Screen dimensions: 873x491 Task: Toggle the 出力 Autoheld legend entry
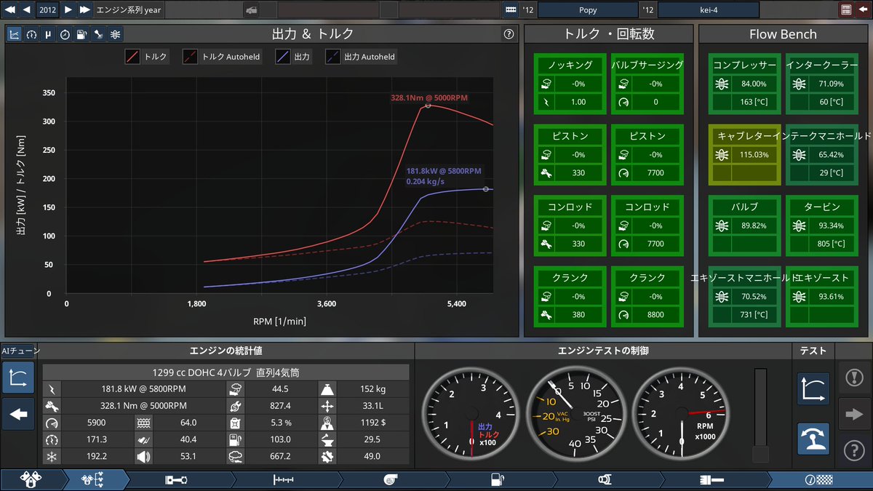click(362, 57)
